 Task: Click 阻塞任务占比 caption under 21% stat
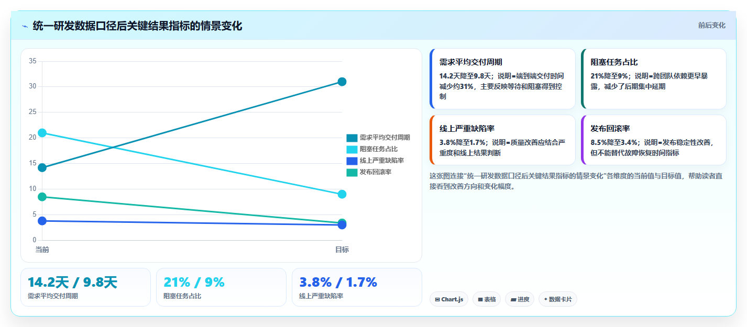pyautogui.click(x=182, y=296)
